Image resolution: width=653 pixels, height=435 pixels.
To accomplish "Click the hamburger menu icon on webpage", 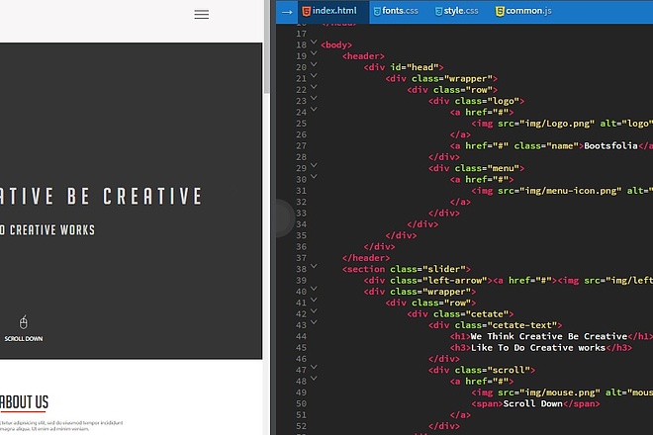I will pyautogui.click(x=202, y=15).
